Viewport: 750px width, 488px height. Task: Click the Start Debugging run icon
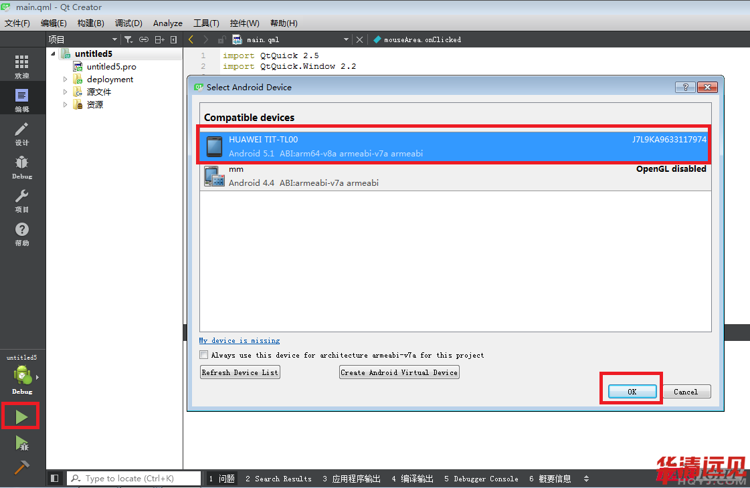click(x=21, y=443)
